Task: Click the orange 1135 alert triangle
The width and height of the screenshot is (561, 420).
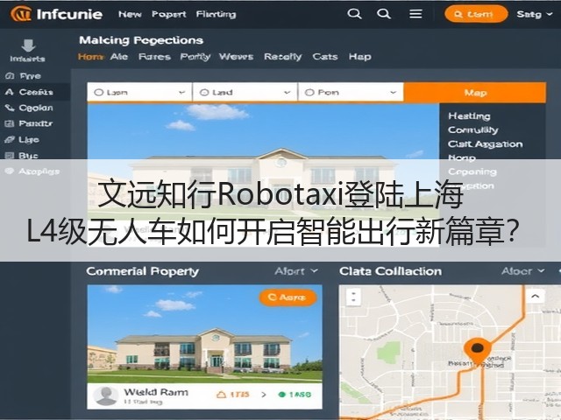Action: (x=222, y=395)
